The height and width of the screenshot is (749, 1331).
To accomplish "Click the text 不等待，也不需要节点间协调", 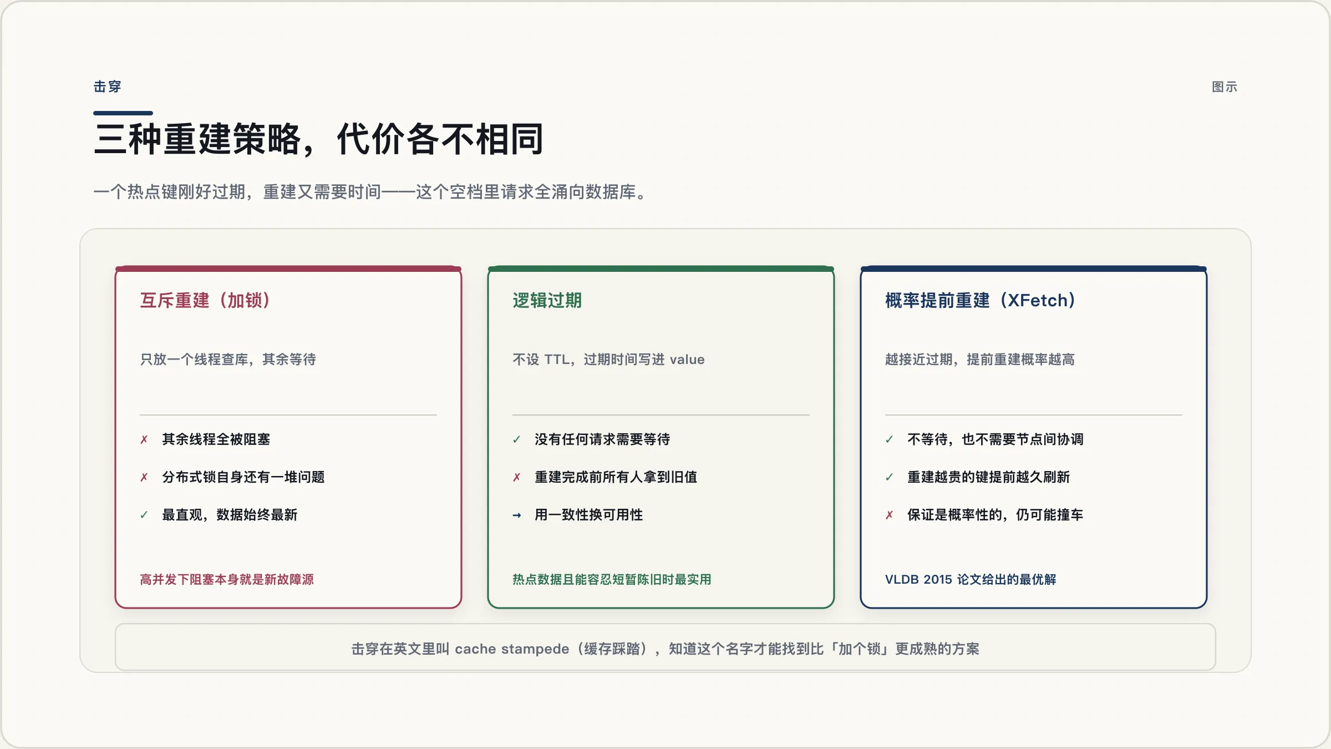I will pyautogui.click(x=995, y=439).
